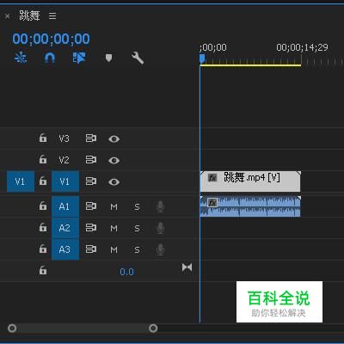Toggle V1 source patching indicator
This screenshot has height=344, width=344.
tap(21, 181)
